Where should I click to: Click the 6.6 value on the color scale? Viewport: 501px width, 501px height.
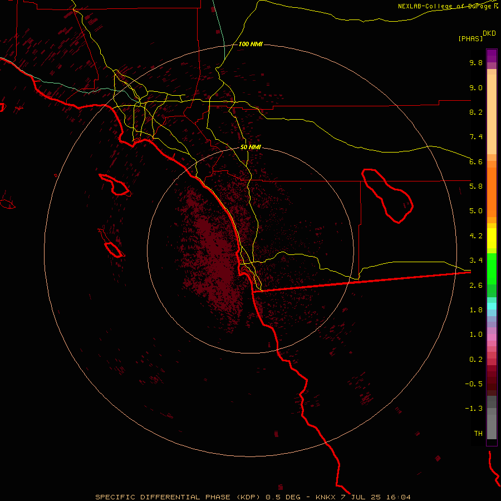(476, 161)
